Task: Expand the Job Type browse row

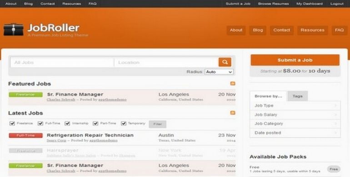Action: (x=295, y=105)
